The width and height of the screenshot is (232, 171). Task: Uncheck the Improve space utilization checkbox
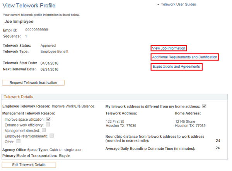tap(48, 119)
